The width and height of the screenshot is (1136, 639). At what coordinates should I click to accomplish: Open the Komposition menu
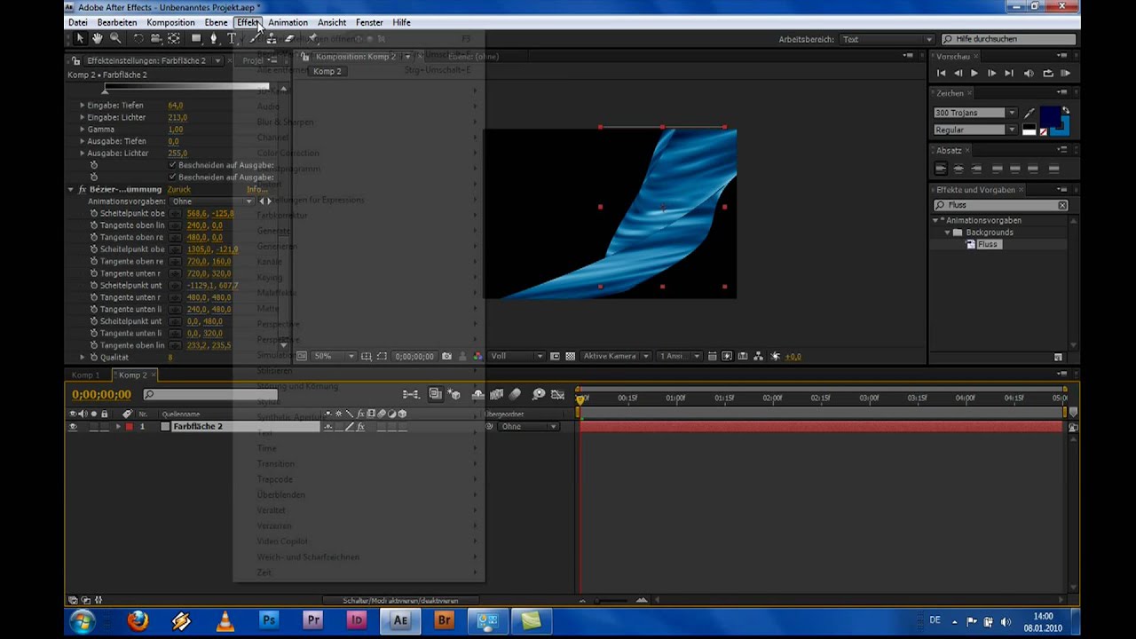pyautogui.click(x=170, y=22)
